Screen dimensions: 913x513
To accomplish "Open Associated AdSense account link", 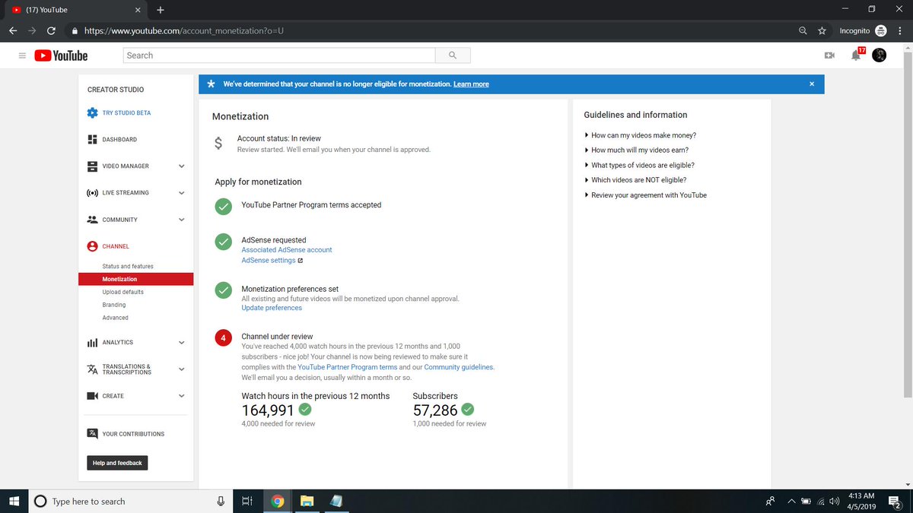I will [x=287, y=250].
